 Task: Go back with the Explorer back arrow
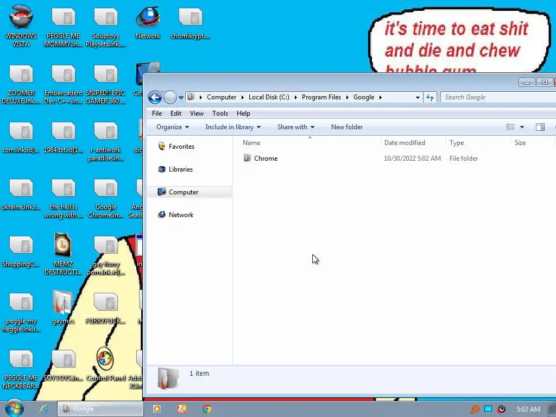coord(155,97)
